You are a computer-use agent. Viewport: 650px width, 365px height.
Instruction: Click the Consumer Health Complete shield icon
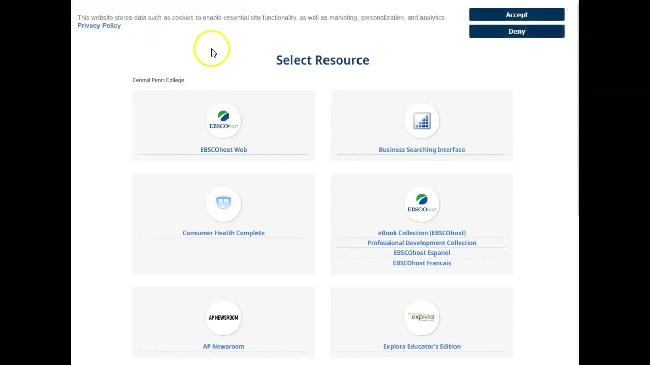223,204
